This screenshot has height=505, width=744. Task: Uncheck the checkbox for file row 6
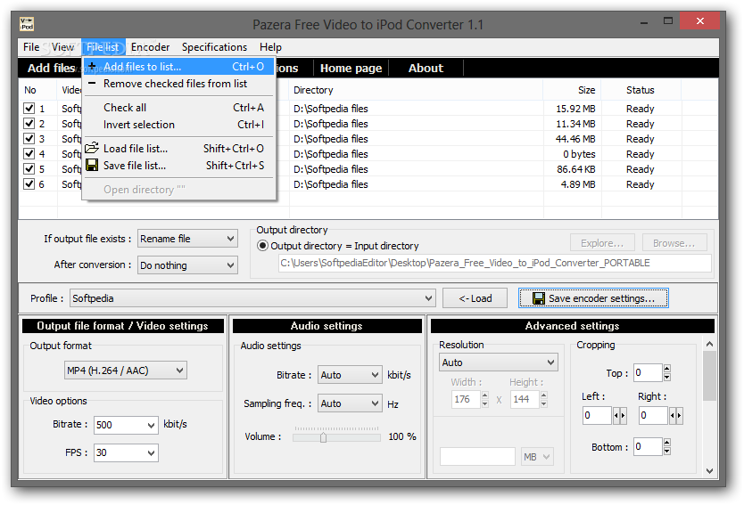click(x=29, y=183)
